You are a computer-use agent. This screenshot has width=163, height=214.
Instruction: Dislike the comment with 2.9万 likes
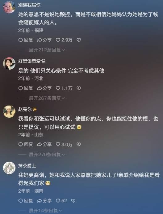click(x=79, y=40)
